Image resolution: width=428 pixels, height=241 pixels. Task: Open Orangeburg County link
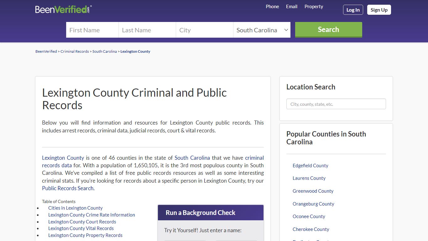pos(313,204)
